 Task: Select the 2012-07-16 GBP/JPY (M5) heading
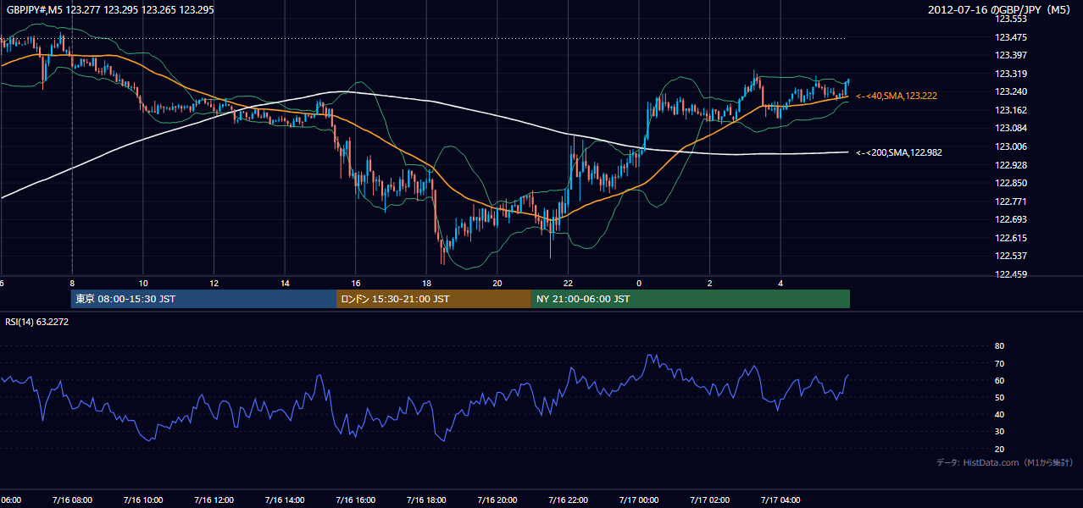pos(1001,9)
